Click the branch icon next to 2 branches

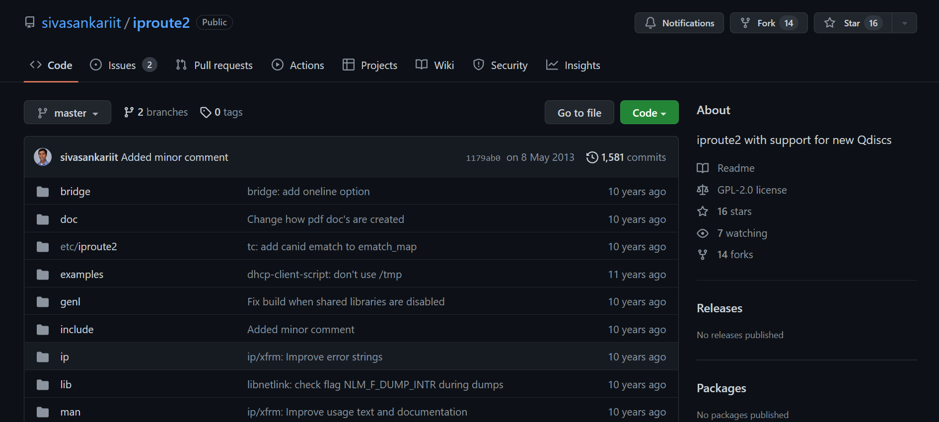(x=129, y=113)
